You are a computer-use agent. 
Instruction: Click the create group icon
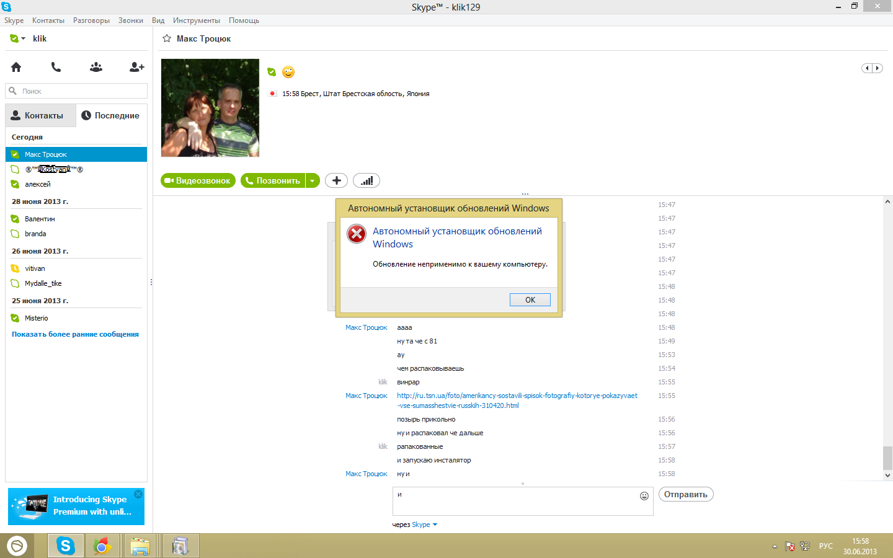[96, 67]
